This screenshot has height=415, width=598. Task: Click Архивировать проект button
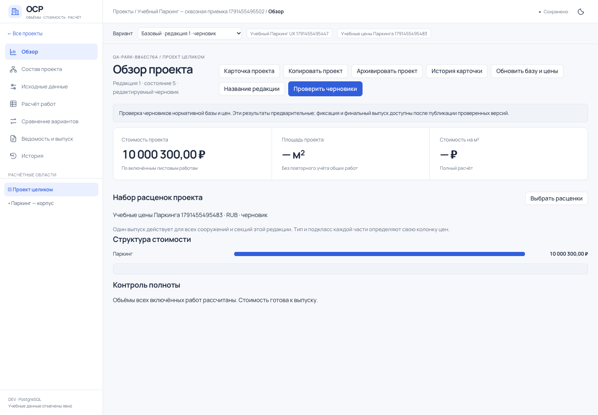tap(387, 71)
